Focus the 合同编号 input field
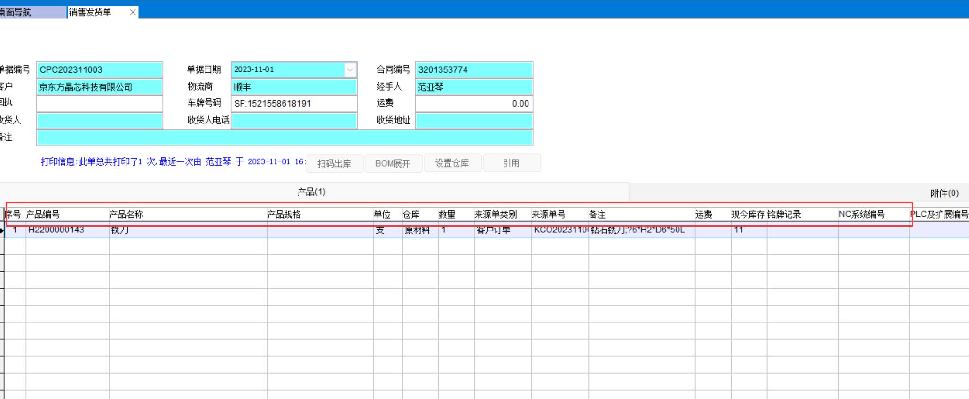Viewport: 969px width, 399px height. pyautogui.click(x=473, y=70)
